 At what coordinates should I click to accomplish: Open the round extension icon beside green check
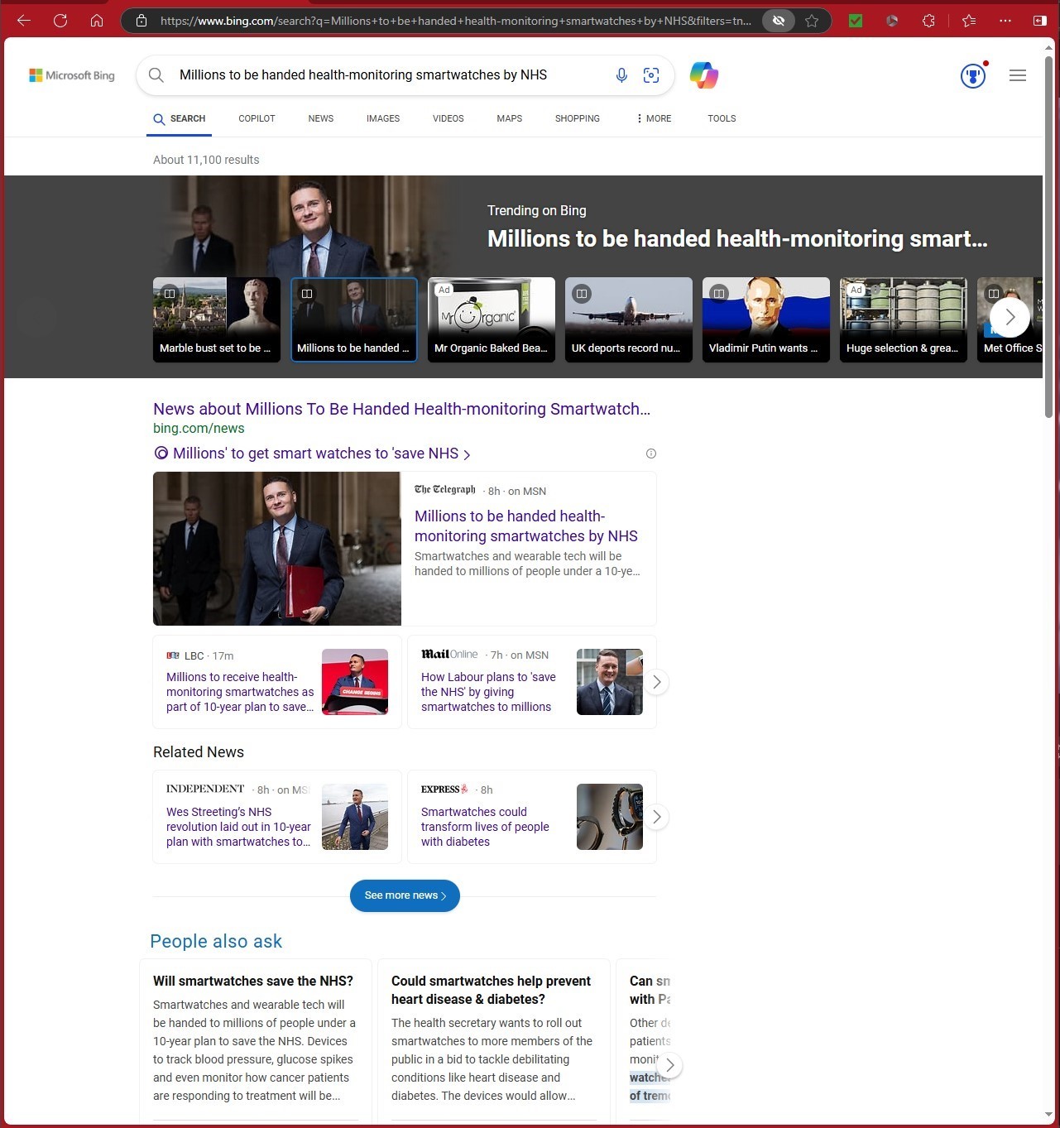point(892,21)
